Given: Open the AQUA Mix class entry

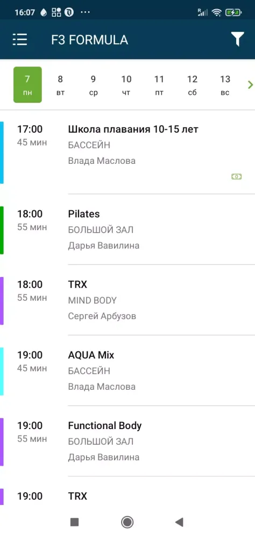Looking at the screenshot, I should click(127, 371).
